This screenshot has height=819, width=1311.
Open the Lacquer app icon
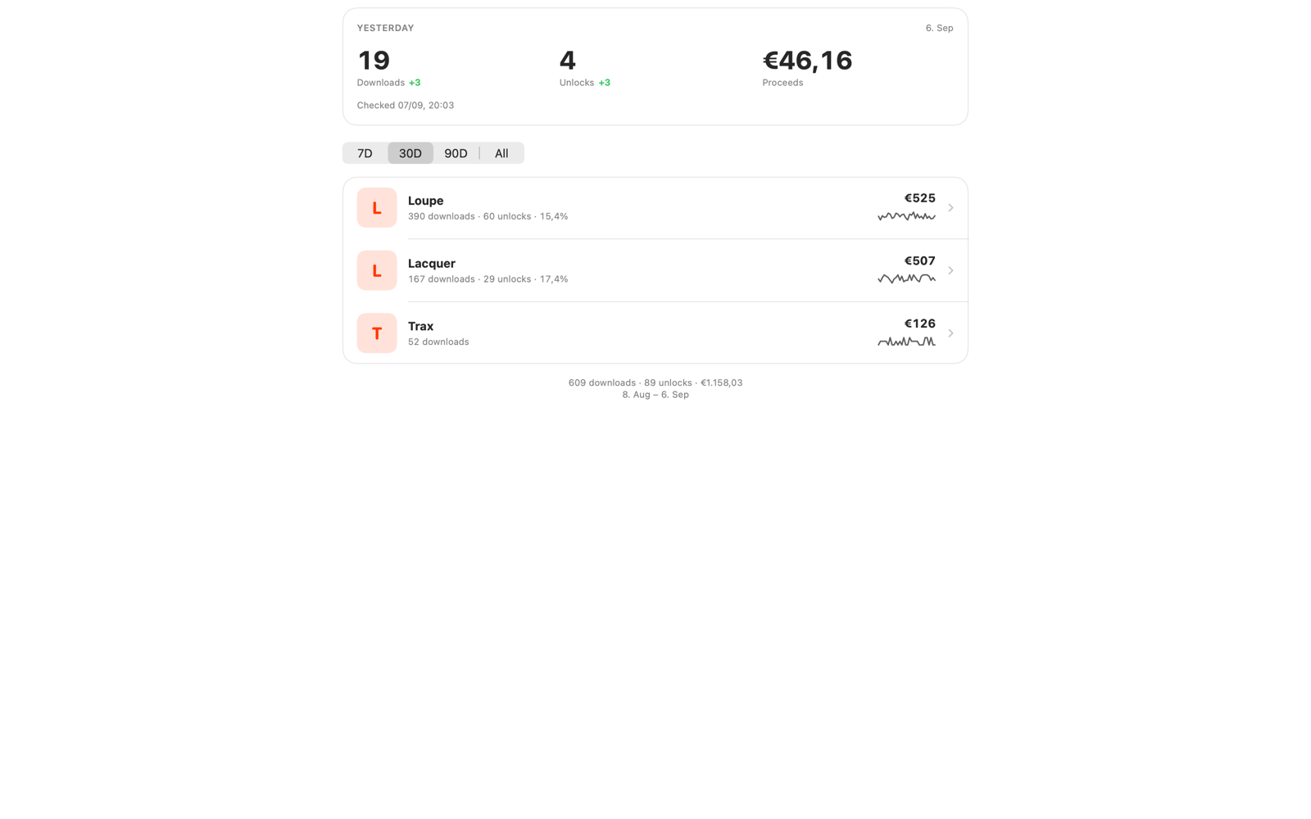377,270
